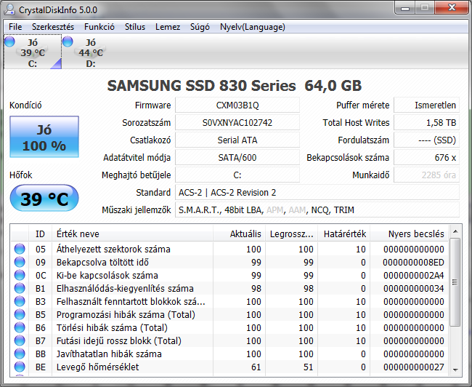Click status orb of attribute B6
The image size is (472, 387).
tap(20, 327)
